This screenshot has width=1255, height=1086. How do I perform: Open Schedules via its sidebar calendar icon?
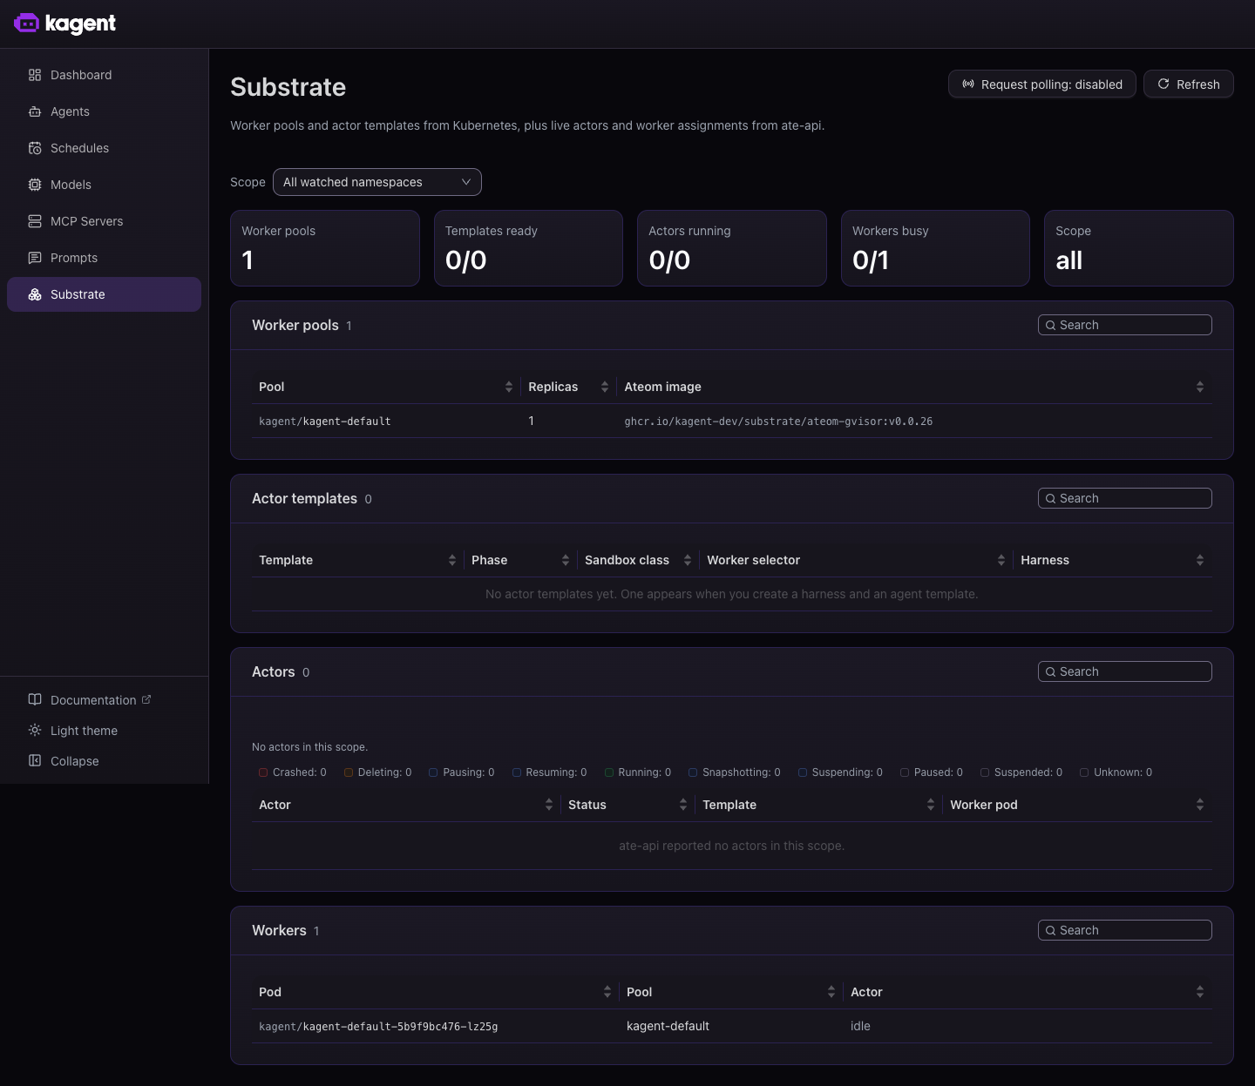[x=35, y=148]
